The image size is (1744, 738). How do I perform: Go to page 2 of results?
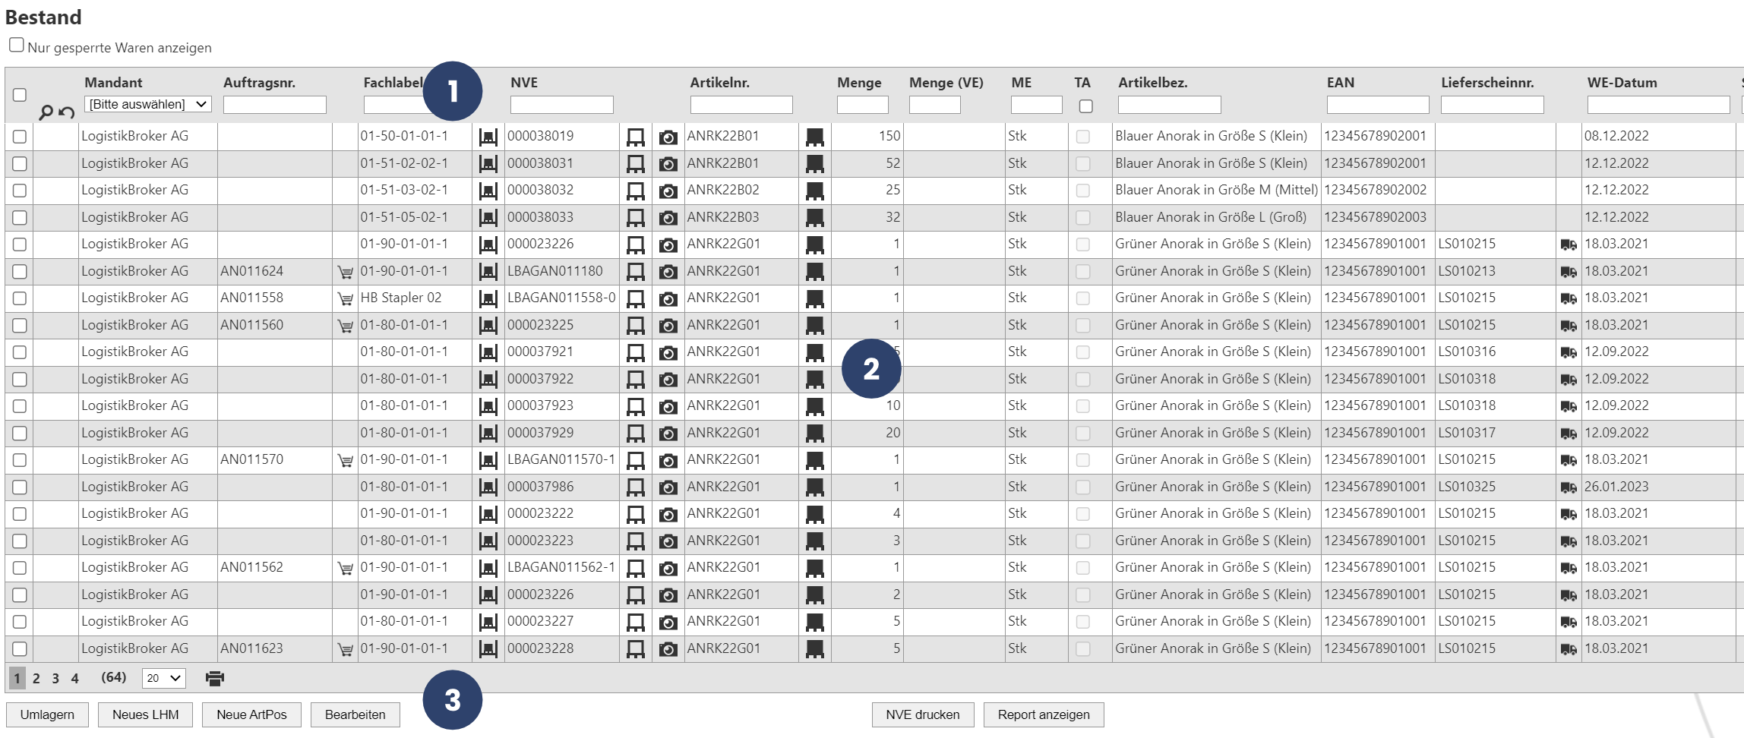point(36,678)
